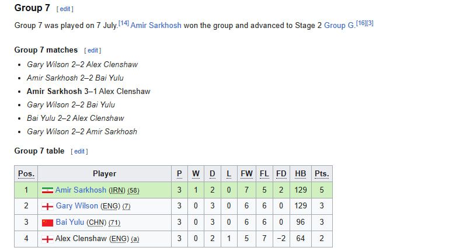
Task: Edit the Group 7 matches section
Action: point(93,50)
